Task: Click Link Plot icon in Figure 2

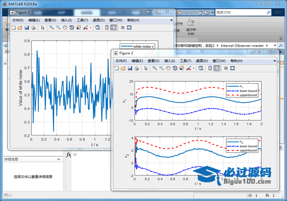Action: pyautogui.click(x=201, y=68)
